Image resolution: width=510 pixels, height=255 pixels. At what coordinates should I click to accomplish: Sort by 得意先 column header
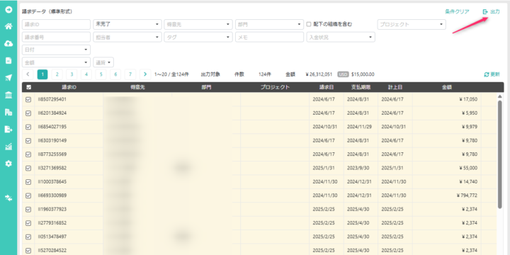click(x=137, y=87)
